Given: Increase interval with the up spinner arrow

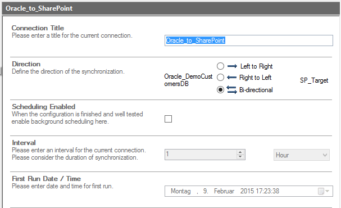Looking at the screenshot, I should coord(240,152).
